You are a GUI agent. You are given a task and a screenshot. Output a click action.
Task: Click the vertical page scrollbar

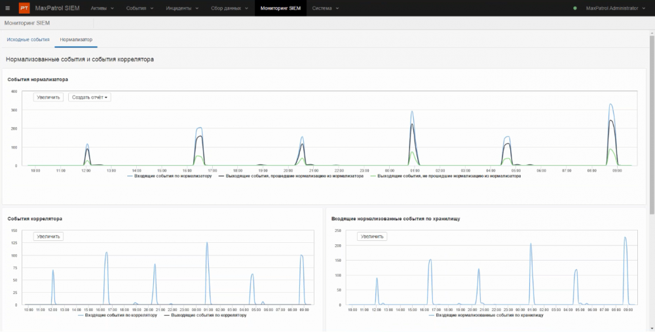pyautogui.click(x=651, y=124)
